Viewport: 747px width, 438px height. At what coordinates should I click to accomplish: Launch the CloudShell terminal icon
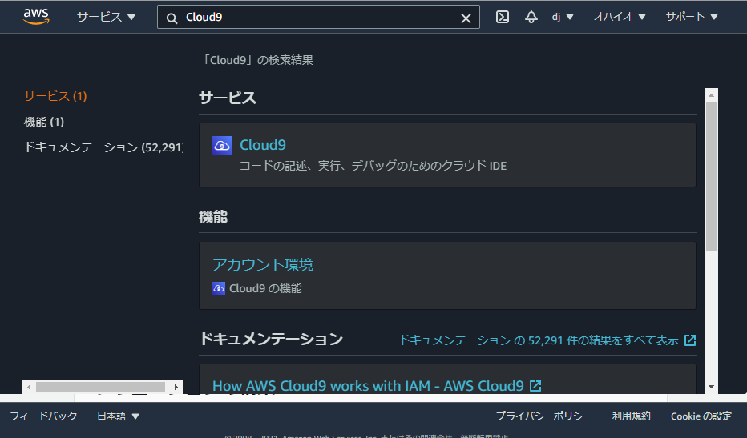[x=502, y=17]
